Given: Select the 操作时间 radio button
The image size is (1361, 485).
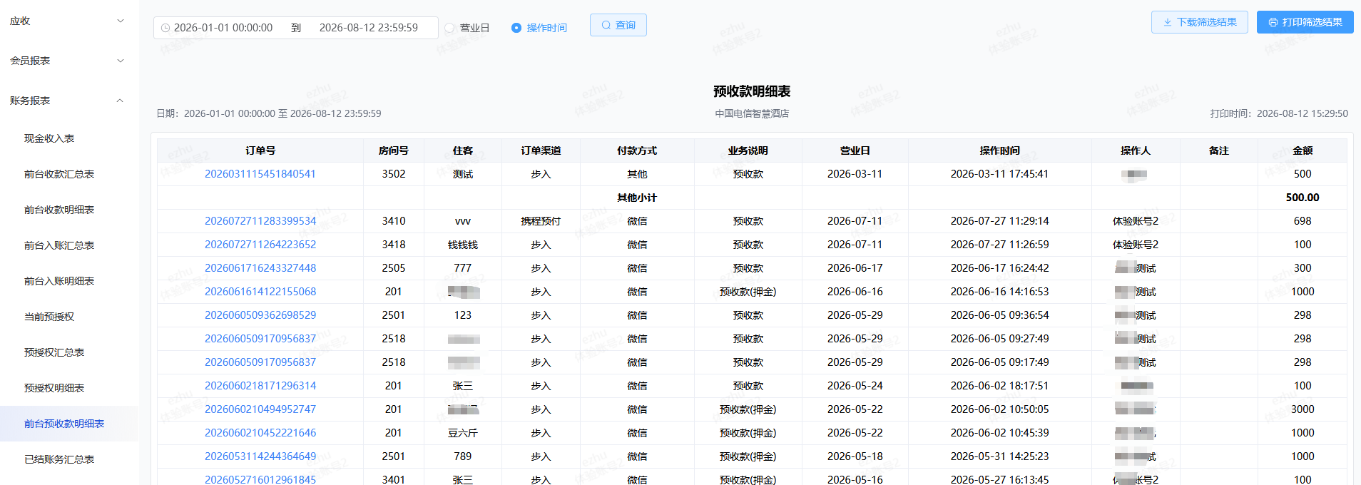Looking at the screenshot, I should [516, 28].
